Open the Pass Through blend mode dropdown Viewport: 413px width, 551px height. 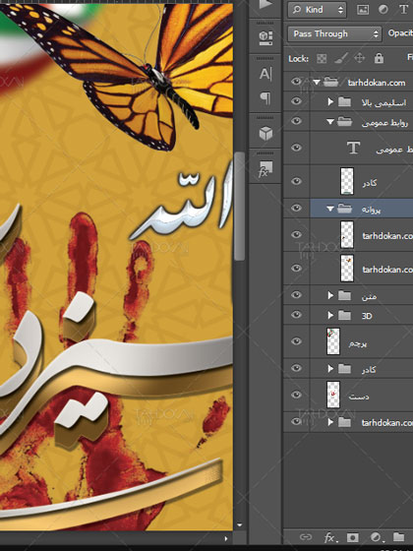(334, 33)
